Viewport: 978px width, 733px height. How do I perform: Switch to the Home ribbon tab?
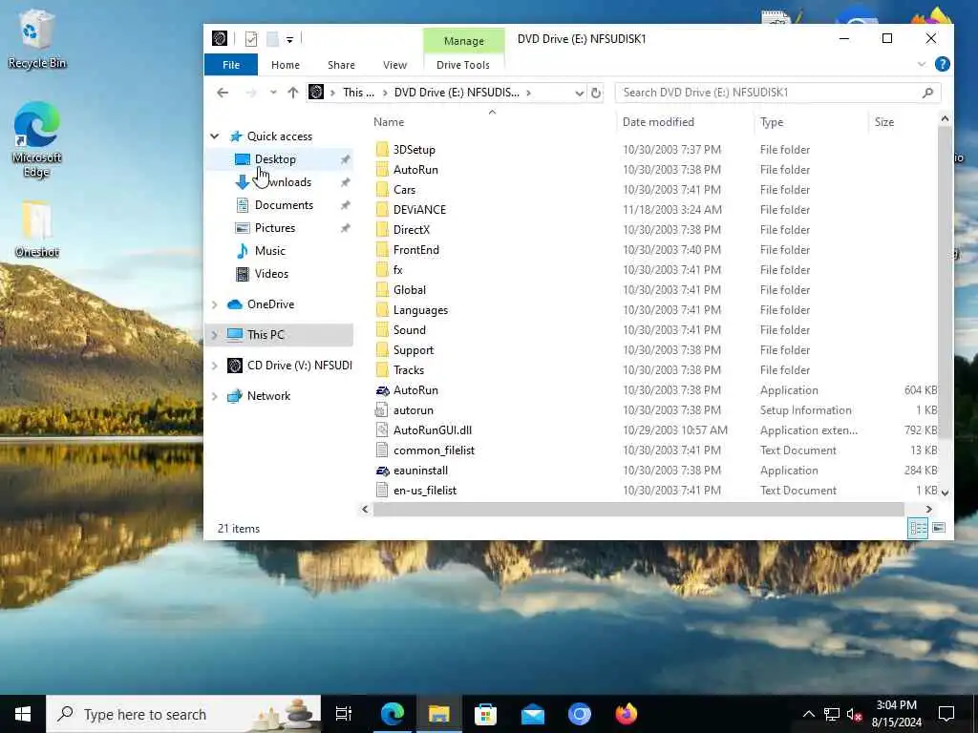click(x=286, y=65)
